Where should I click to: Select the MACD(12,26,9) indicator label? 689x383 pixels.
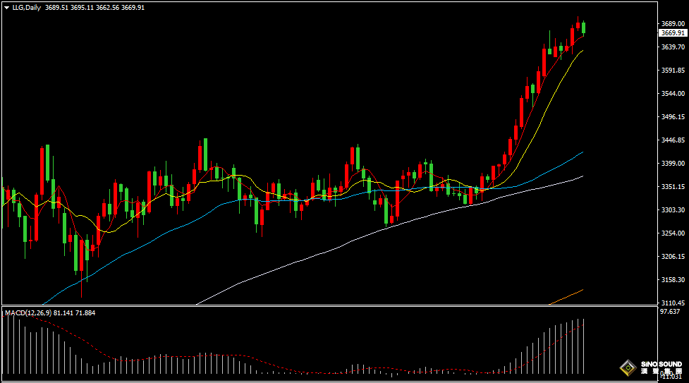click(28, 313)
